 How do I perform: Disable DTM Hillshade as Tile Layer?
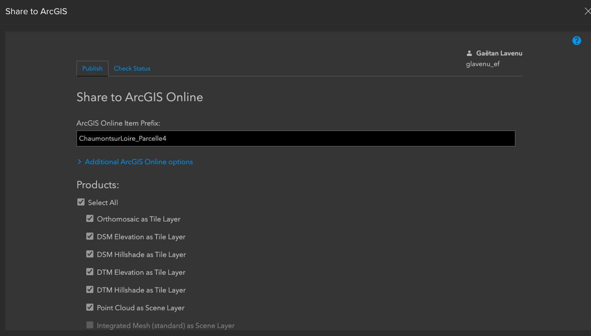coord(90,289)
